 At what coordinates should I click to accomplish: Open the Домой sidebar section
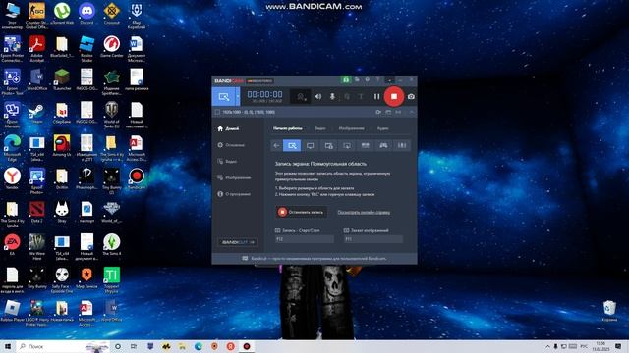coord(228,128)
